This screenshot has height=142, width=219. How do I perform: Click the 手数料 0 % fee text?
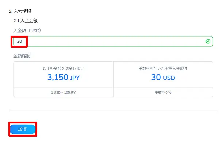[x=163, y=92]
